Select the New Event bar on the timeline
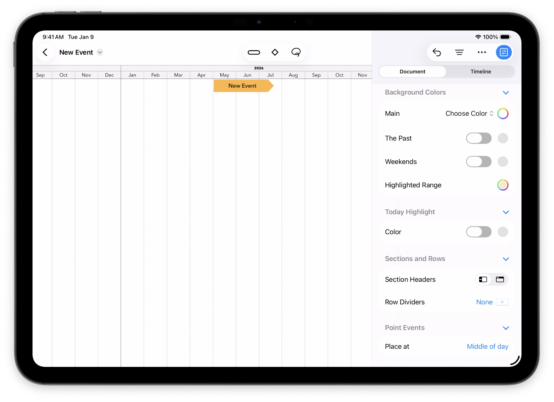Image resolution: width=554 pixels, height=402 pixels. tap(242, 86)
